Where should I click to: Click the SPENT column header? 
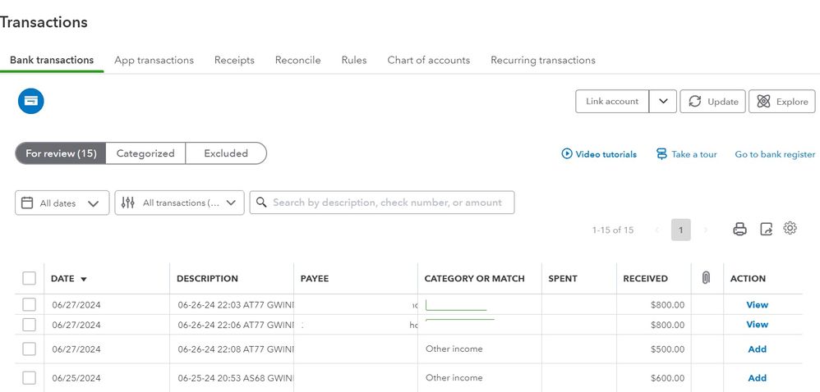[563, 279]
